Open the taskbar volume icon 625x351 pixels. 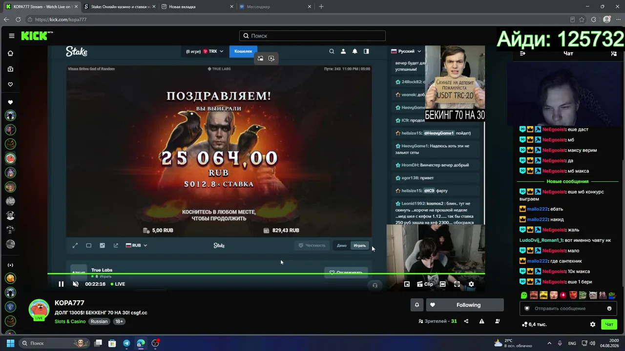[x=592, y=343]
